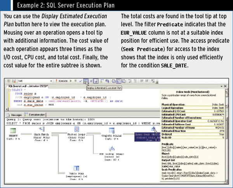Screen dimensions: 233x188
Task: Click the highlighted Index Seek operator node
Action: click(148, 137)
